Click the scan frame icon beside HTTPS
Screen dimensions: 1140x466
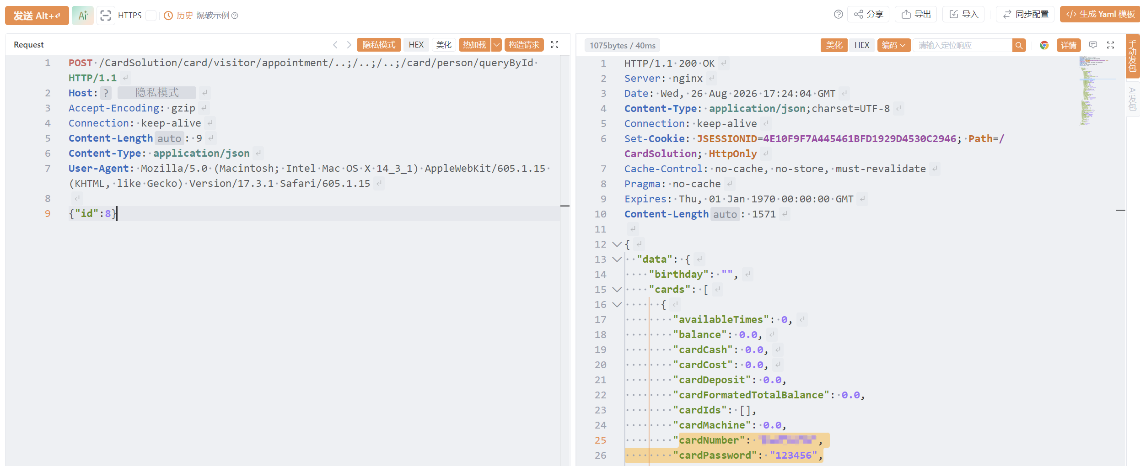(x=106, y=16)
